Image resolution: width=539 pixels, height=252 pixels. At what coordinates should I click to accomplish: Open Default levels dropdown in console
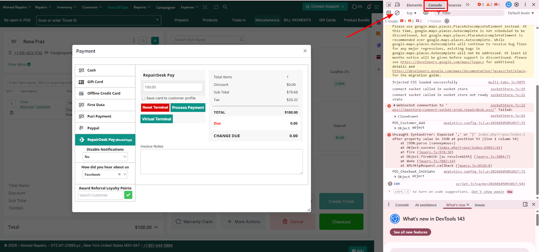(x=521, y=13)
